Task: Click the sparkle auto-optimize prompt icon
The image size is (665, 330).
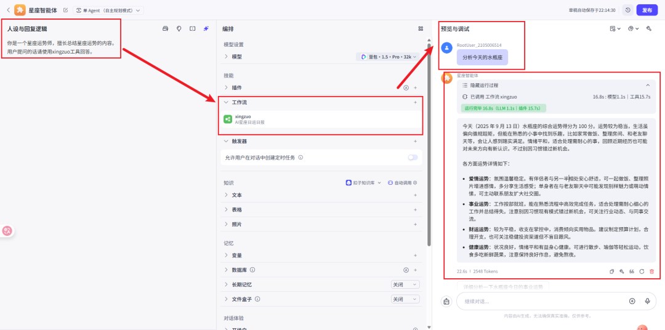Action: [x=206, y=29]
